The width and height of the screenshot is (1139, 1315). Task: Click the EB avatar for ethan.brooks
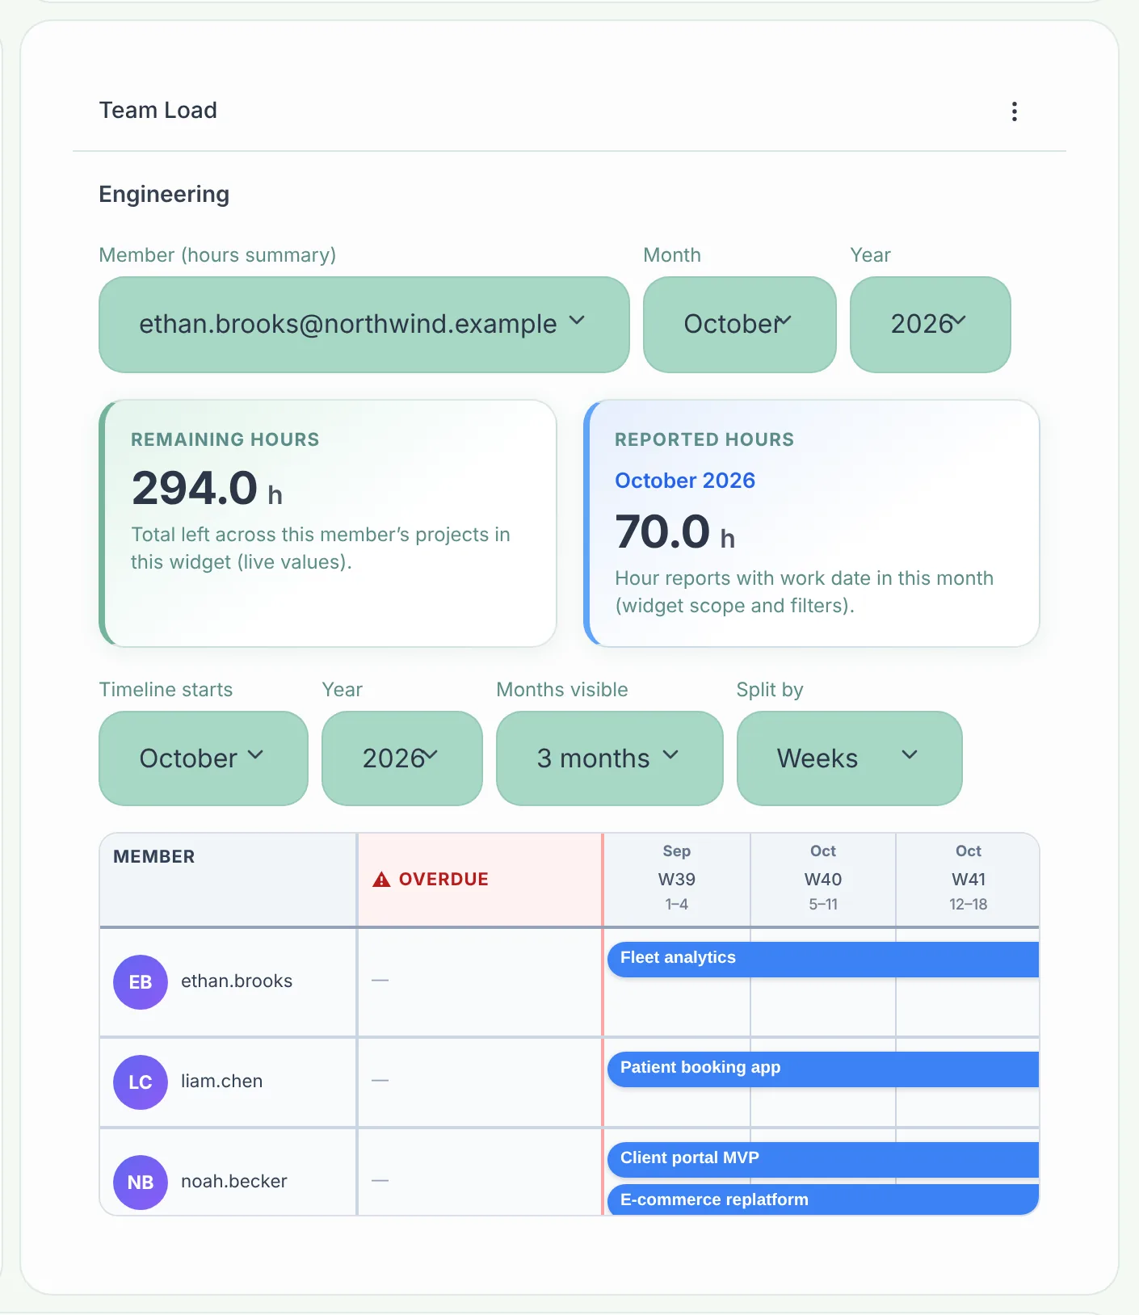(x=141, y=982)
